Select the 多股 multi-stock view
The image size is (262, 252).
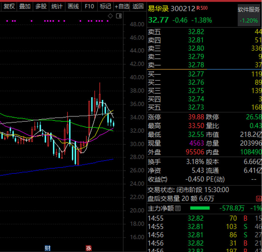(41, 7)
